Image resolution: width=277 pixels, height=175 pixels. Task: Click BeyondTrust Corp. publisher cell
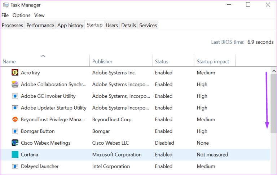click(x=113, y=120)
